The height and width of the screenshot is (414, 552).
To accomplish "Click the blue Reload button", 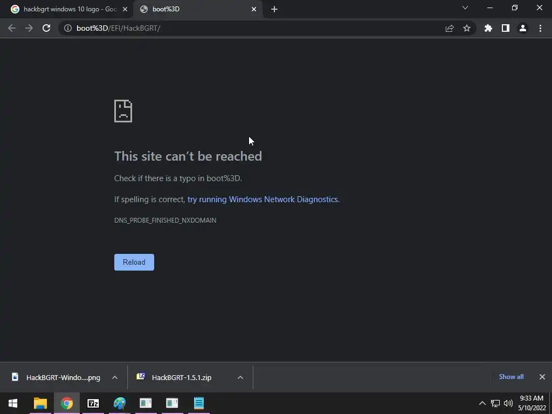I will pyautogui.click(x=134, y=263).
